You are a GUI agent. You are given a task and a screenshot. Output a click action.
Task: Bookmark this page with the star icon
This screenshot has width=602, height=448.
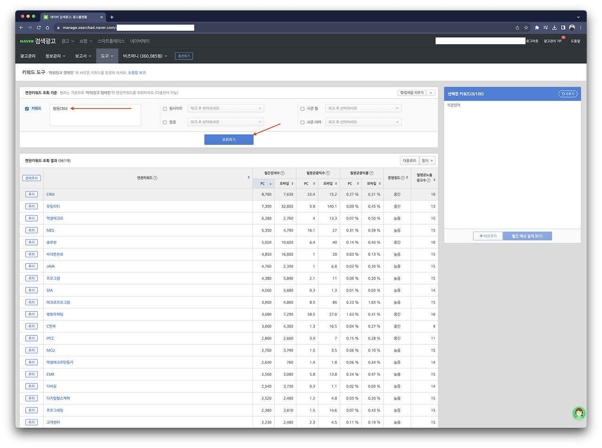[x=526, y=28]
